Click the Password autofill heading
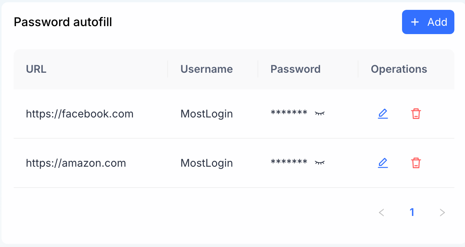 [x=63, y=22]
